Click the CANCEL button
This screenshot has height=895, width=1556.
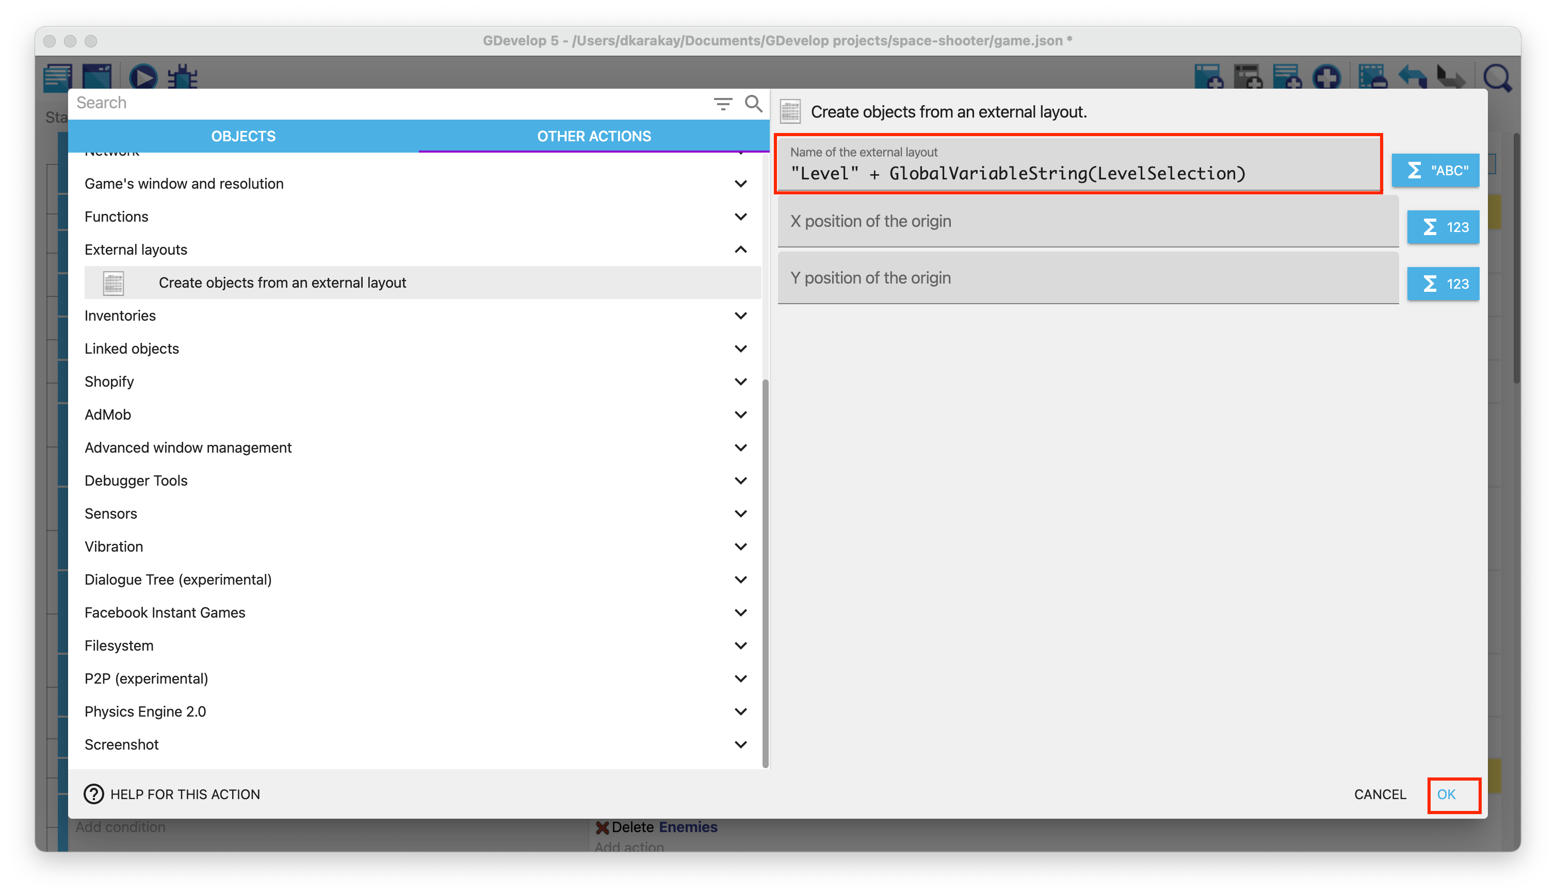click(1380, 794)
